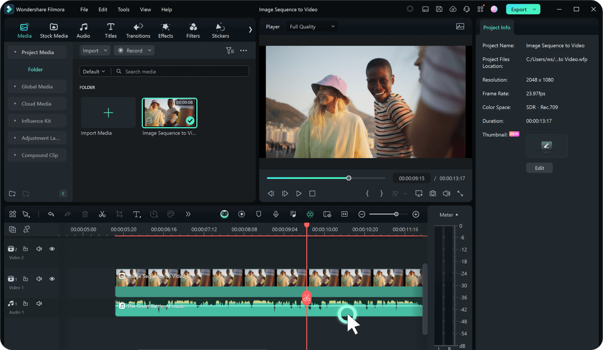Take a snapshot with the camera icon
This screenshot has width=603, height=350.
(x=432, y=194)
